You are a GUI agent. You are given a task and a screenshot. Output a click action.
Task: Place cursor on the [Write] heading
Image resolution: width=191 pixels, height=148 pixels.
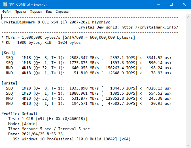click(x=9, y=83)
